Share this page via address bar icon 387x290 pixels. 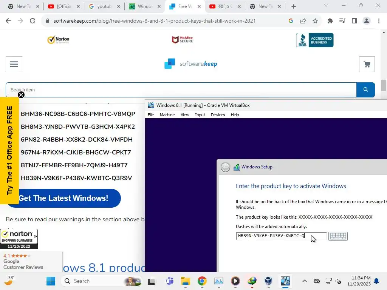[x=303, y=21]
